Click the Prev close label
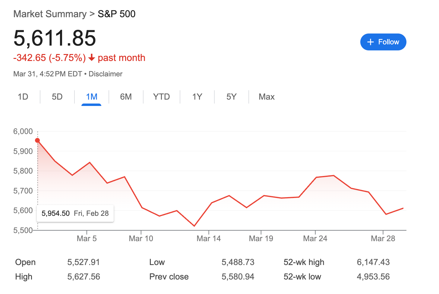The image size is (439, 294). 169,276
